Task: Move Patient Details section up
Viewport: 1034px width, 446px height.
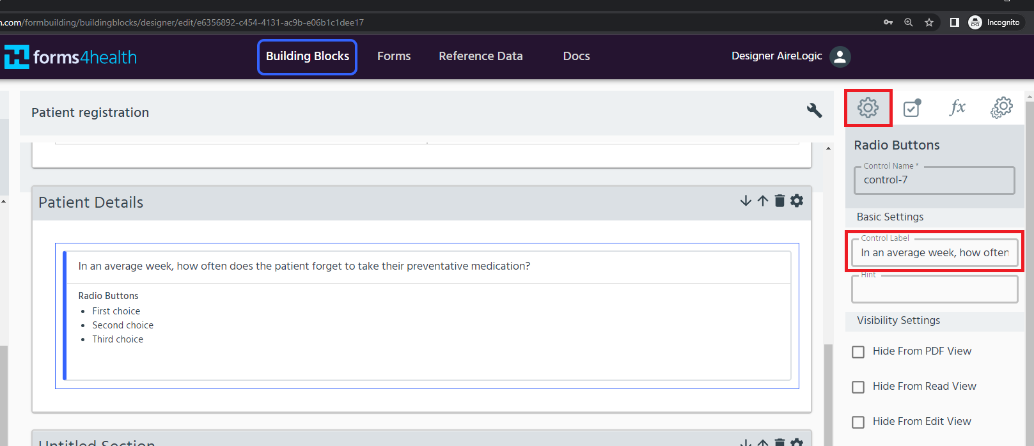Action: 763,201
